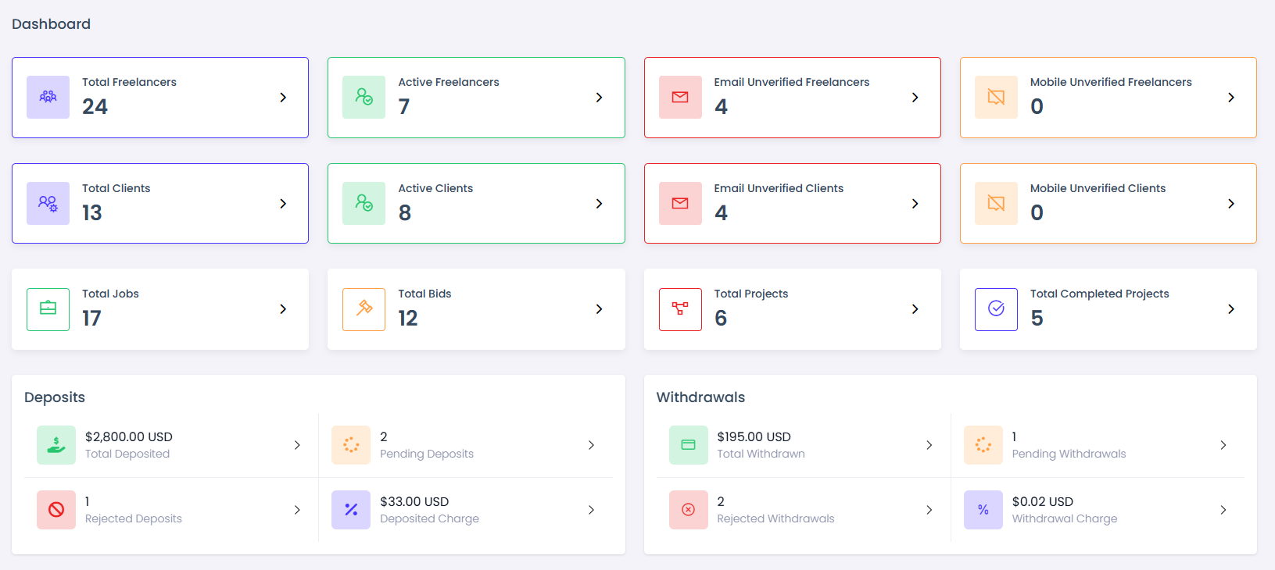The image size is (1275, 570).
Task: Click the Total Projects diagram icon
Action: 680,309
